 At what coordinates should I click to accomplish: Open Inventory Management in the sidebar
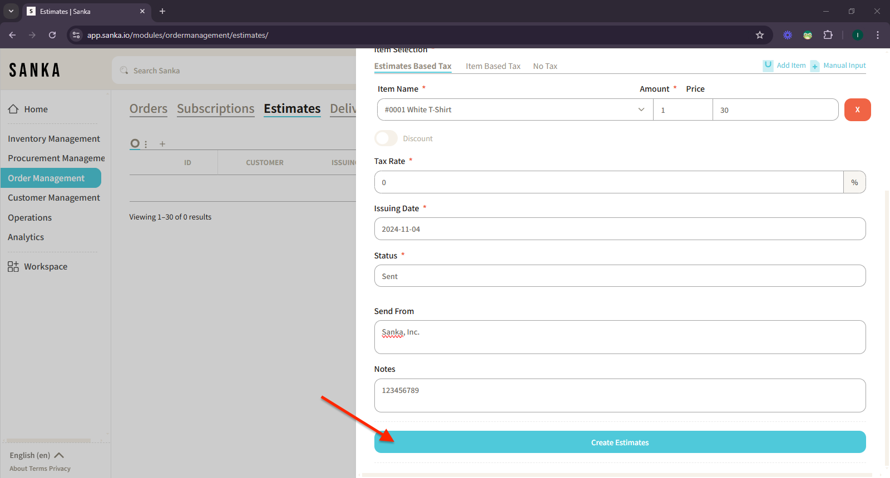(x=54, y=139)
